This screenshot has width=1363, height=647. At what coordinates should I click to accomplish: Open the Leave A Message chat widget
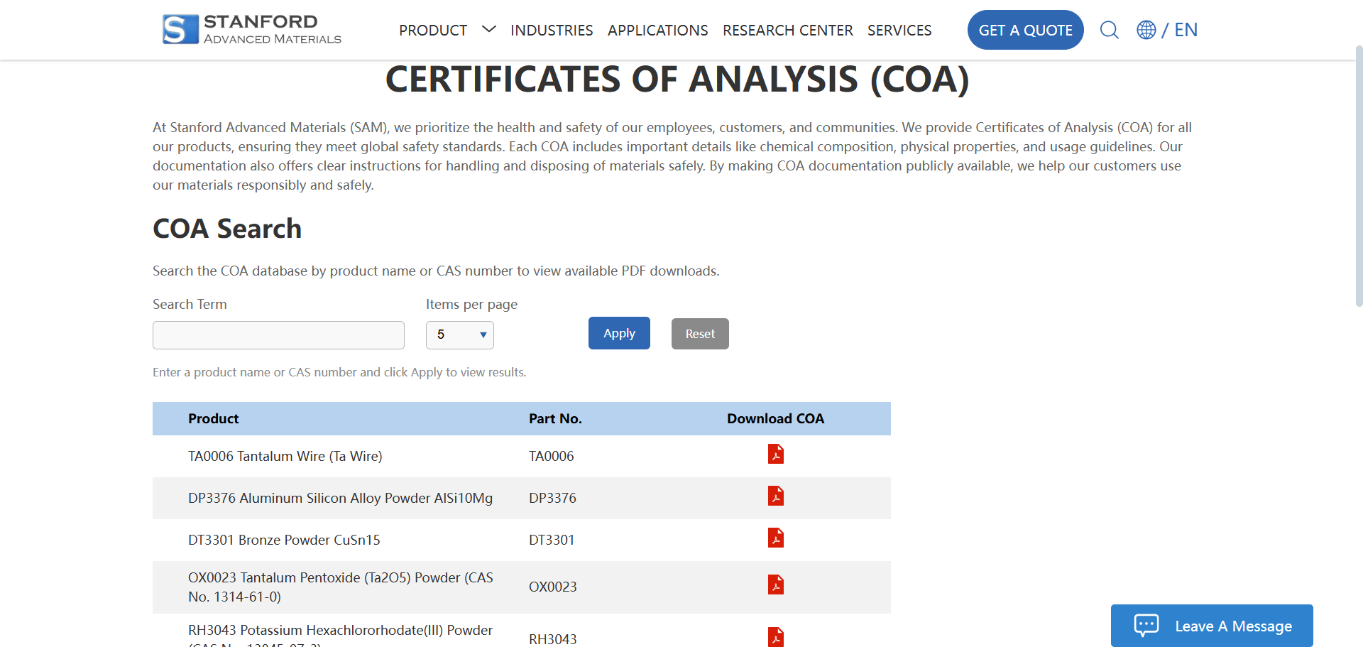[1212, 626]
